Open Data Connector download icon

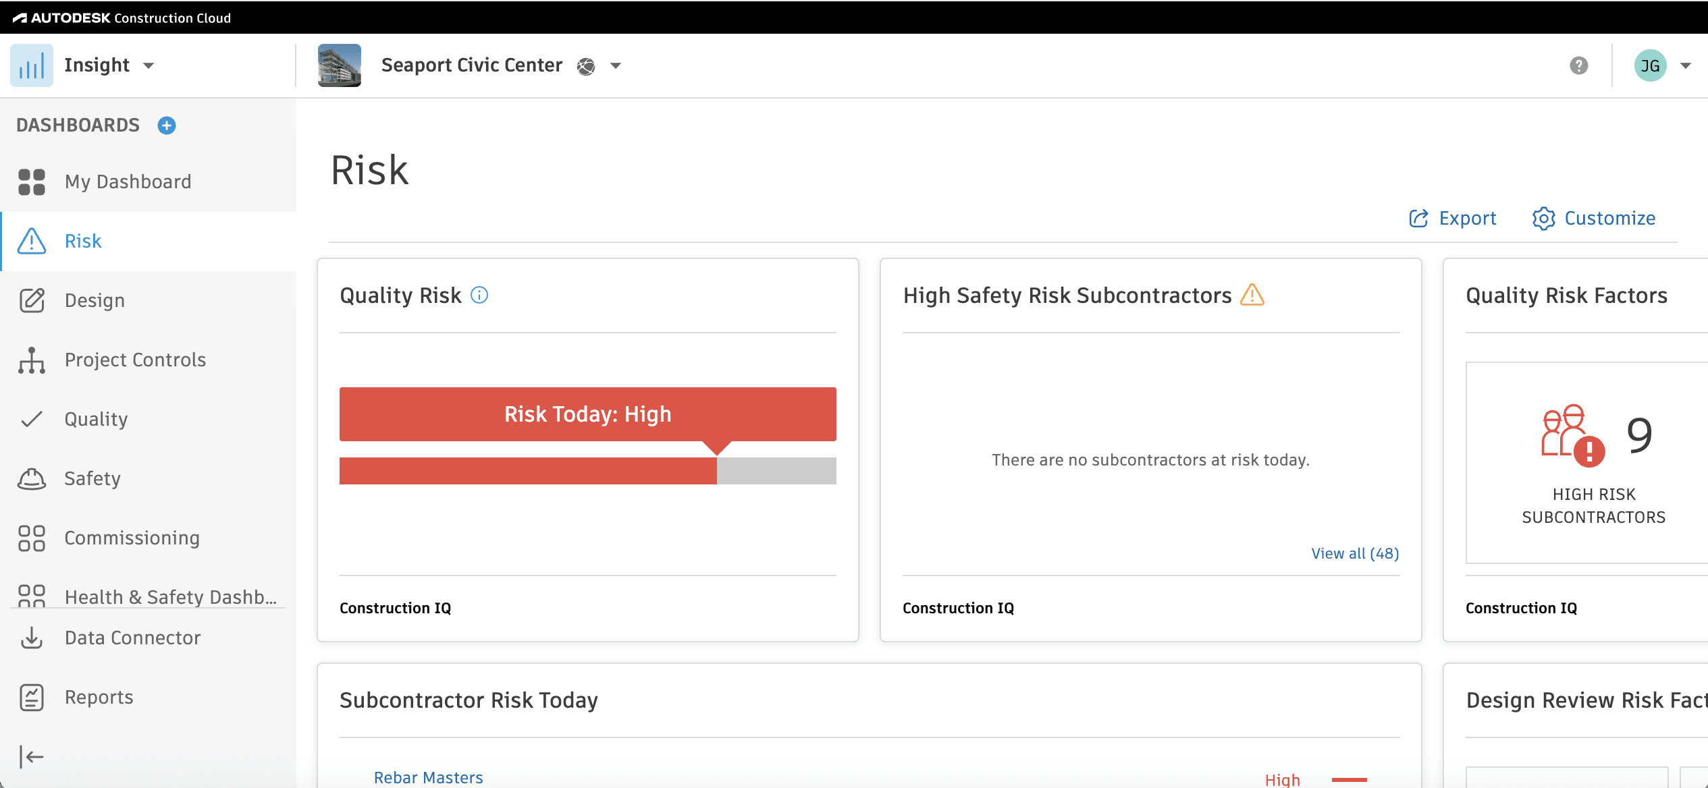click(31, 637)
